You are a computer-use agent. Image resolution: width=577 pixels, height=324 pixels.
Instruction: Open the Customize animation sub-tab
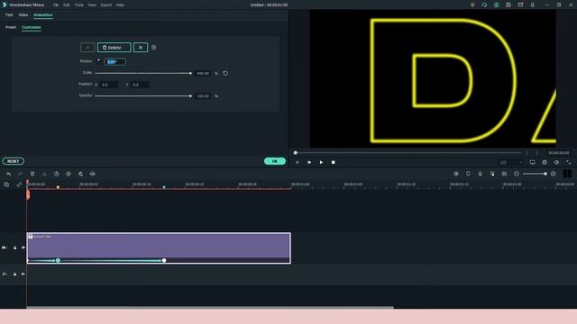coord(32,27)
